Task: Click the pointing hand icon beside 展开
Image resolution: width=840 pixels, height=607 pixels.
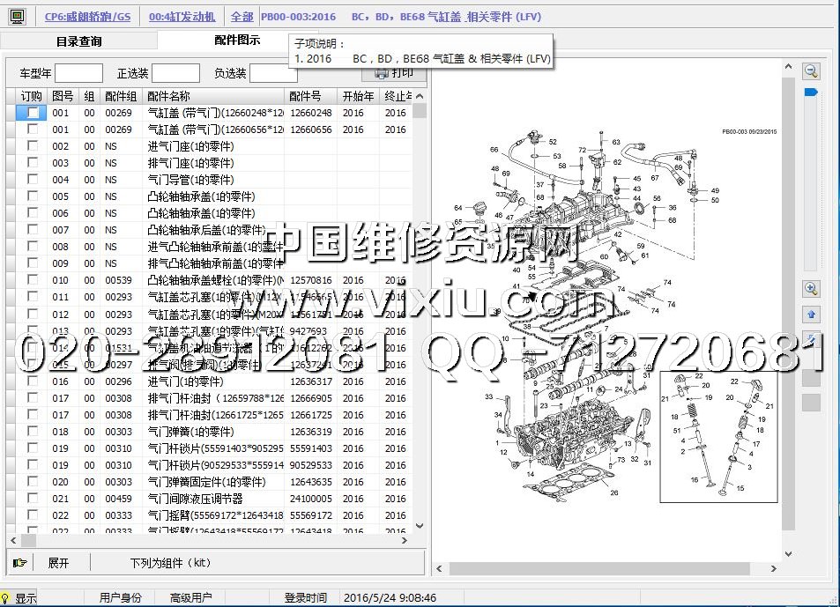Action: tap(21, 563)
